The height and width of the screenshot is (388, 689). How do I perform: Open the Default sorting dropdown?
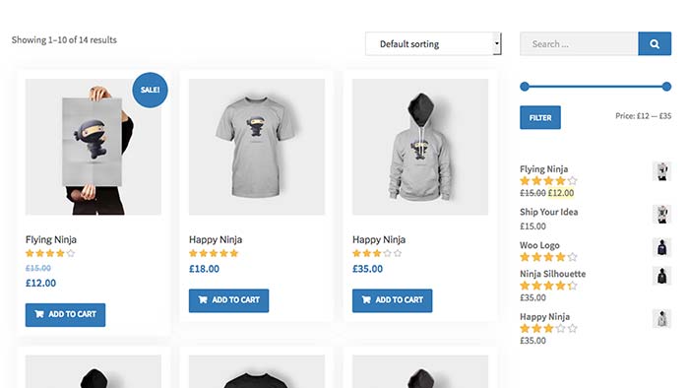click(x=433, y=43)
